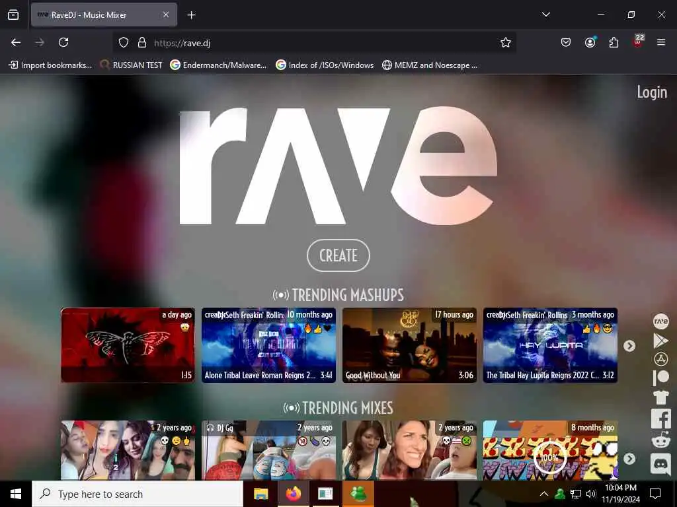
Task: Close the RaveDJ - Music Mixer tab
Action: tap(166, 15)
